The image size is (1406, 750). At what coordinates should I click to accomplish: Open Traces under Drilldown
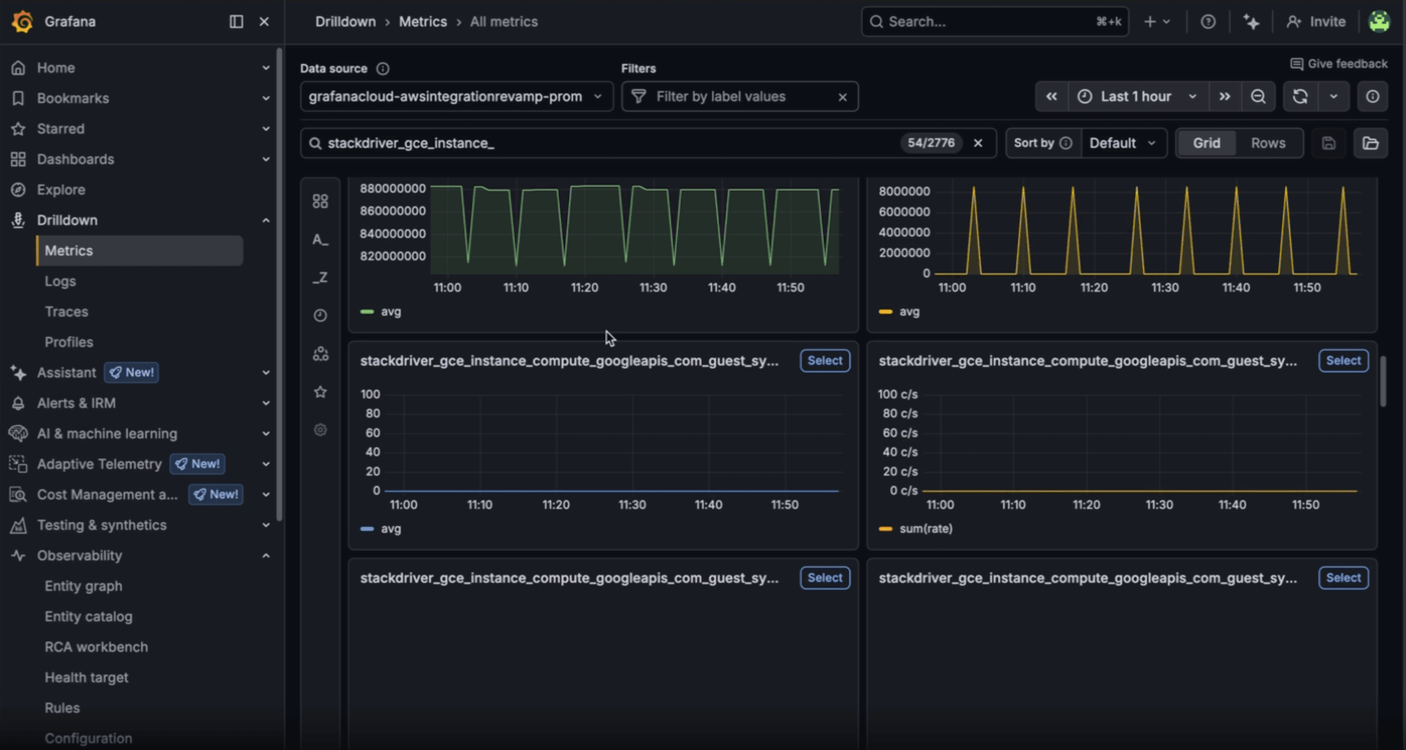pyautogui.click(x=66, y=312)
